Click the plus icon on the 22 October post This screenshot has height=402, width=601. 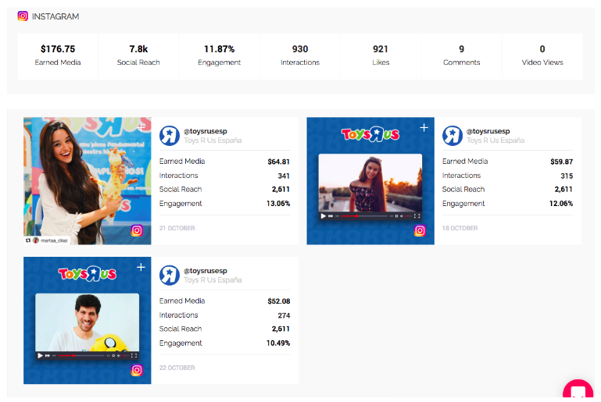click(141, 267)
